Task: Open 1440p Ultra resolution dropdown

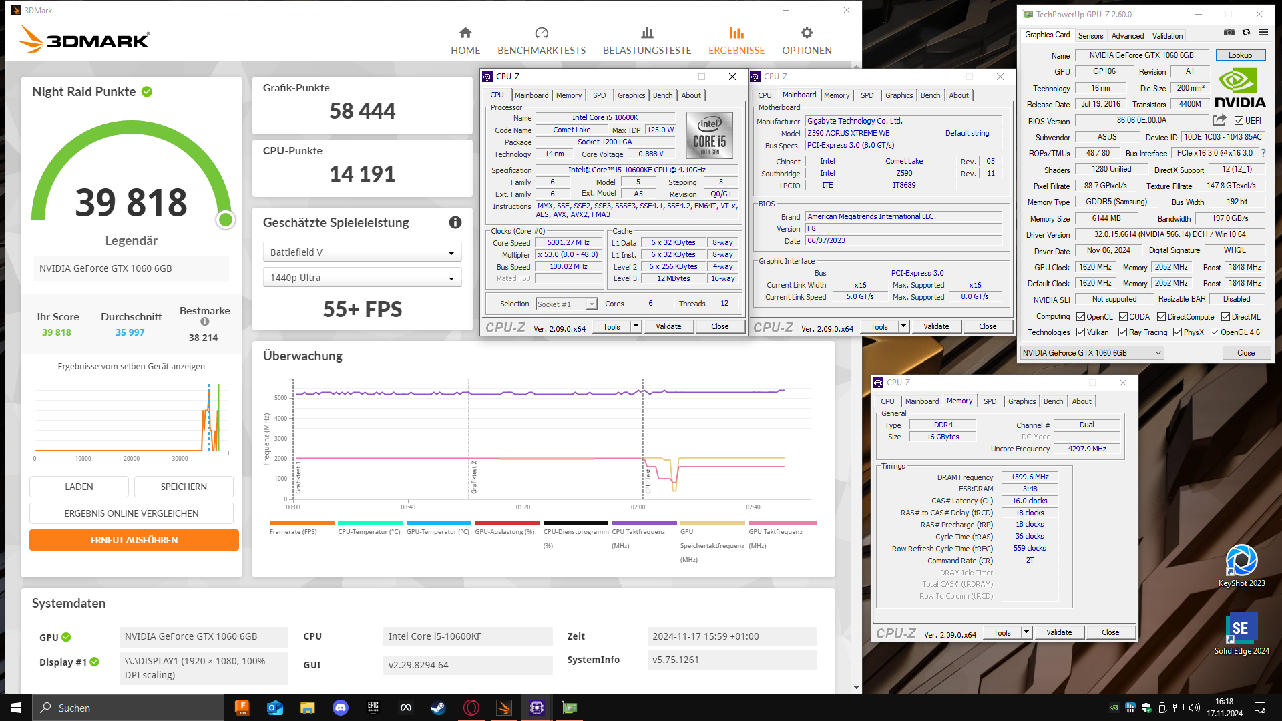Action: point(363,278)
